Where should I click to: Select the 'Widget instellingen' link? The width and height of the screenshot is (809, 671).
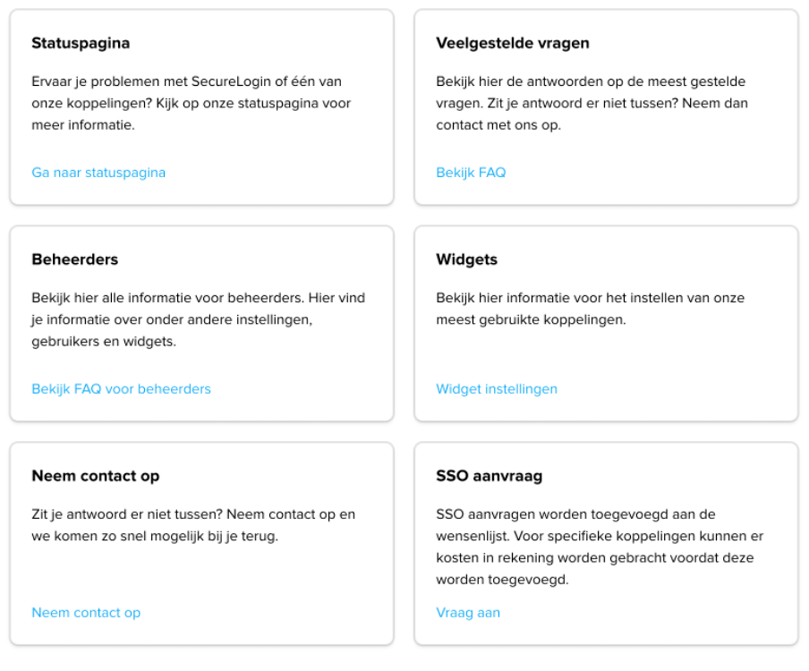pyautogui.click(x=497, y=389)
